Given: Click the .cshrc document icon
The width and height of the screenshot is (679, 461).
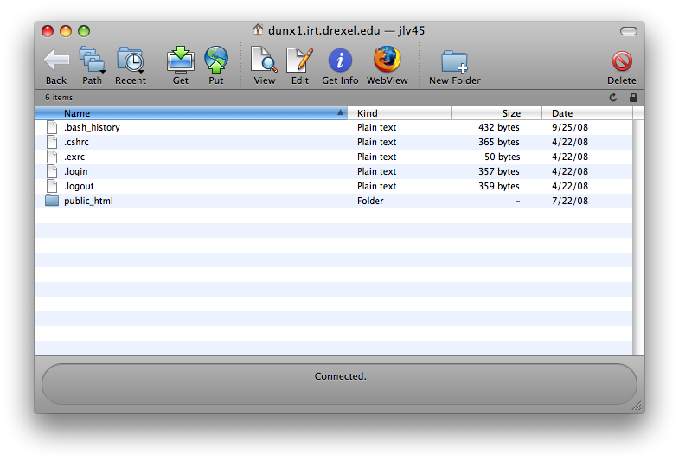Looking at the screenshot, I should [52, 142].
